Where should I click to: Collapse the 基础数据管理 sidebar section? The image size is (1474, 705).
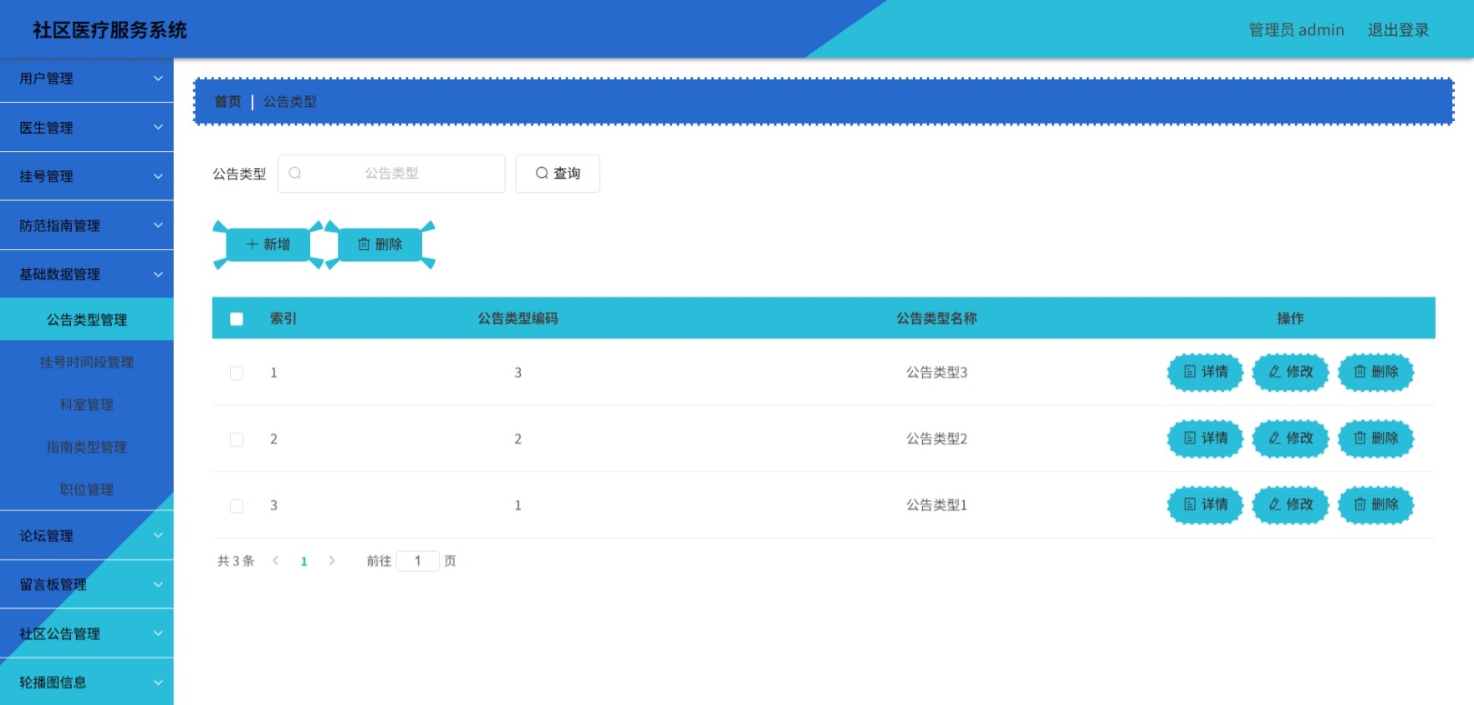(x=87, y=274)
